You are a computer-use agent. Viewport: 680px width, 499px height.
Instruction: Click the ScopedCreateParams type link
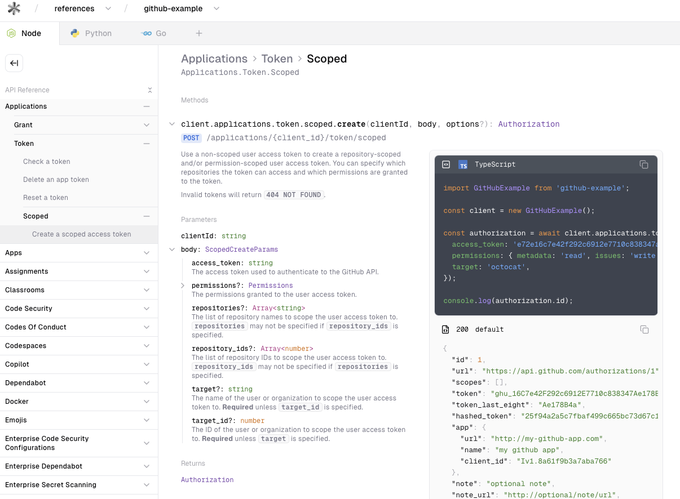click(241, 249)
